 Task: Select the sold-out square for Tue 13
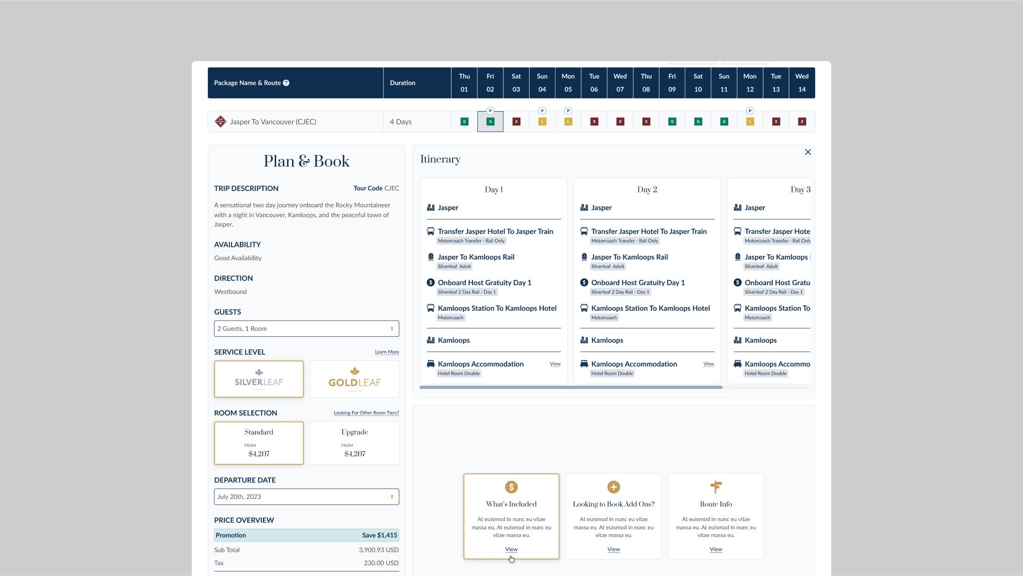776,122
